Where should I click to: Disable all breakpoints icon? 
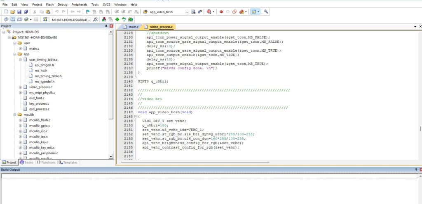click(x=234, y=12)
